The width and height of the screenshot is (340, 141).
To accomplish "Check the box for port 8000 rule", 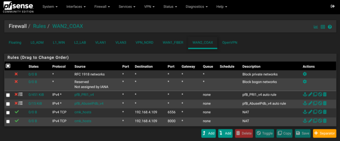I will coord(8,121).
